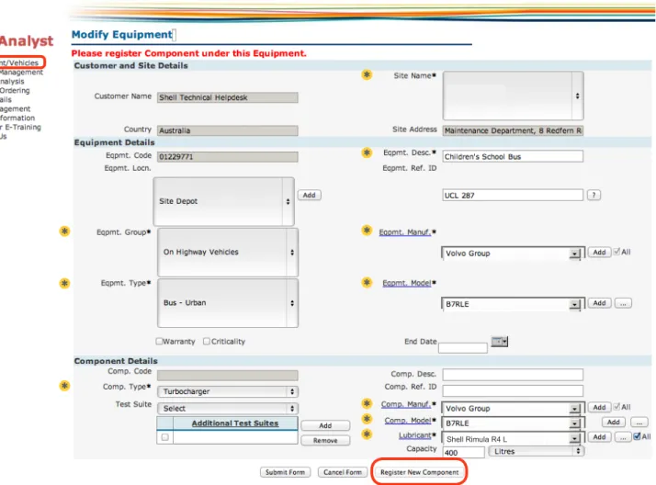The image size is (656, 485).
Task: Click the star icon beside Eqpmt. Type
Action: pos(64,283)
